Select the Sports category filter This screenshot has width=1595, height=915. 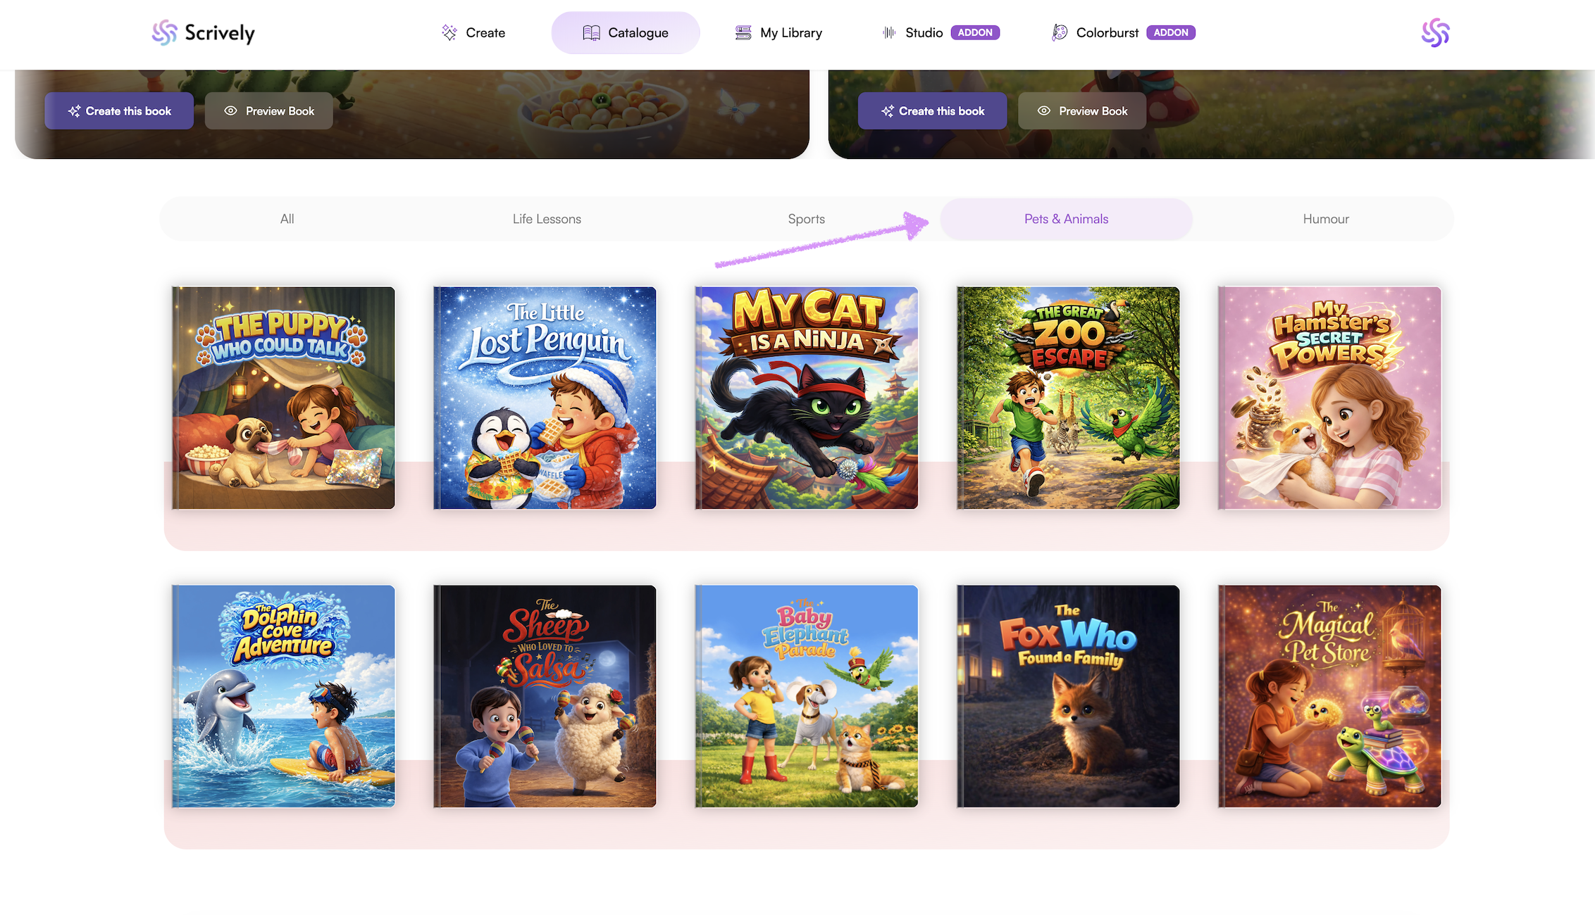click(x=806, y=219)
